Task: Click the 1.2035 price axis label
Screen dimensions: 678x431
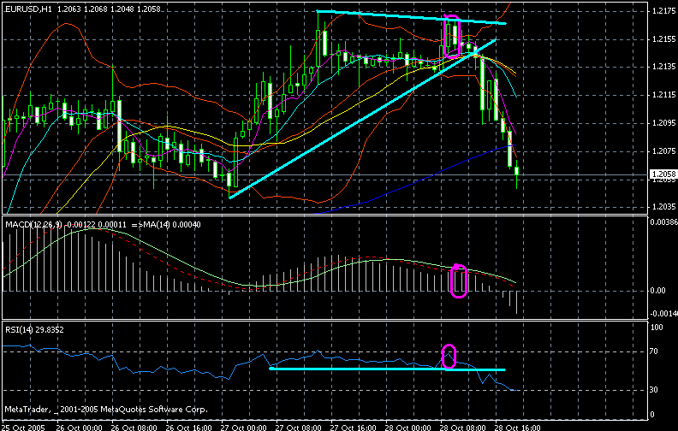Action: coord(663,207)
